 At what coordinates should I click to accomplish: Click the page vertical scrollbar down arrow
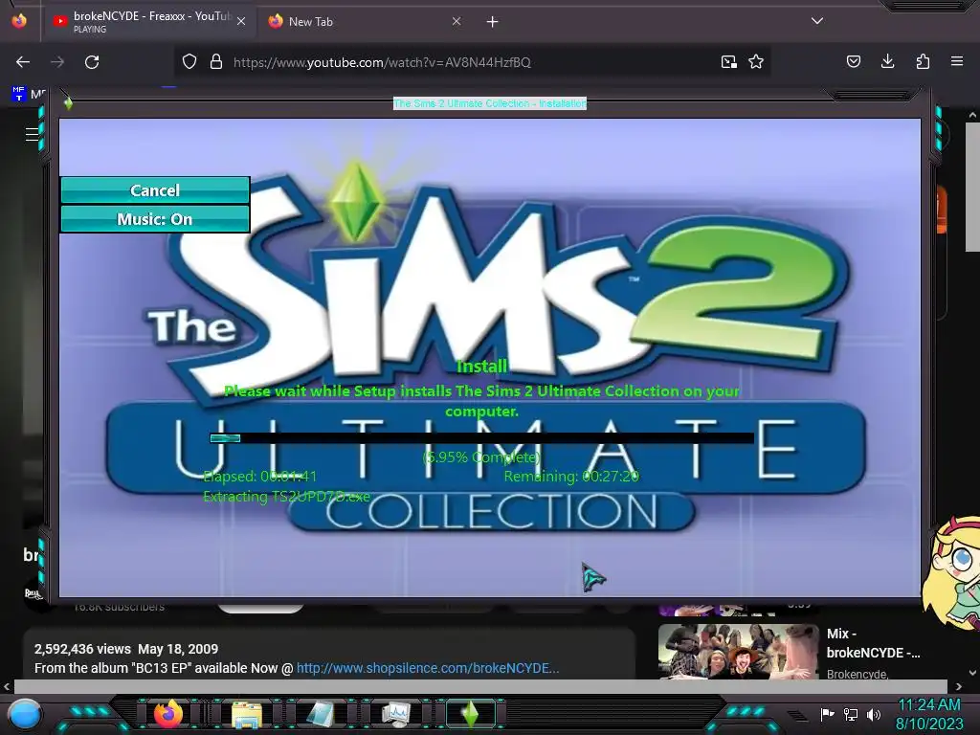(972, 673)
